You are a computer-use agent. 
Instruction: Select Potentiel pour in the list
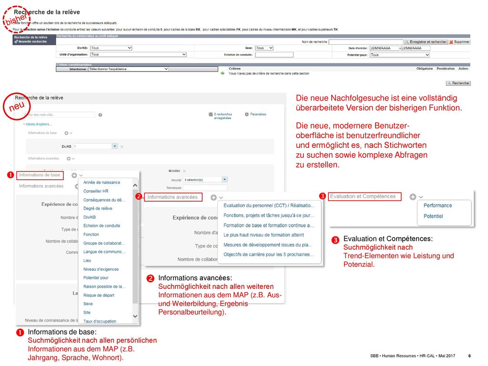point(96,278)
